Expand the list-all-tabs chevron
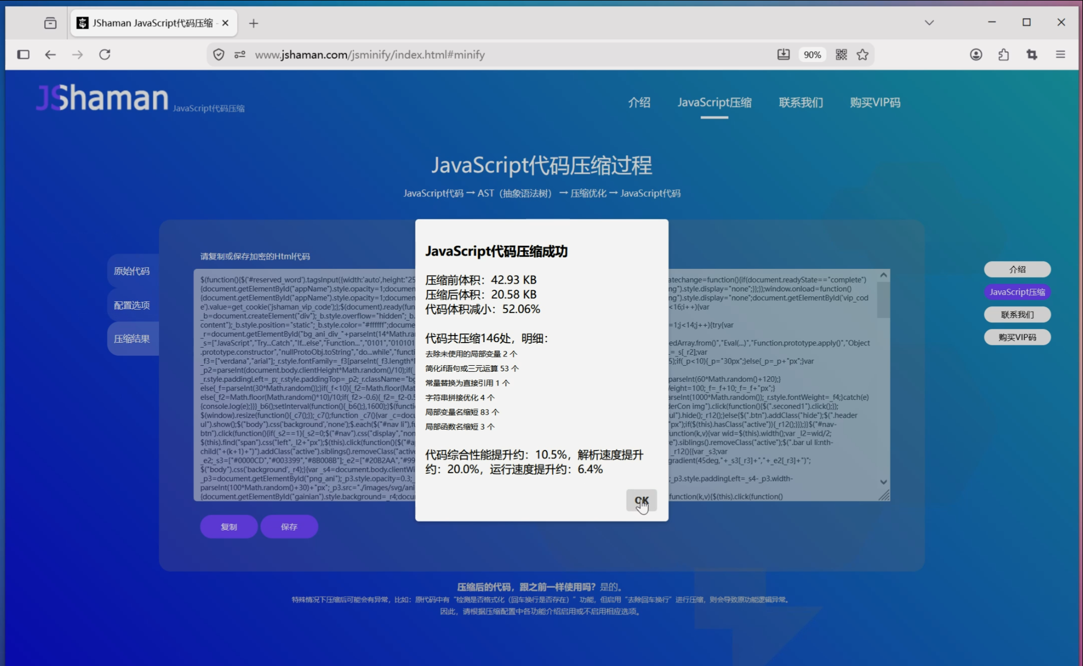1083x666 pixels. (929, 23)
